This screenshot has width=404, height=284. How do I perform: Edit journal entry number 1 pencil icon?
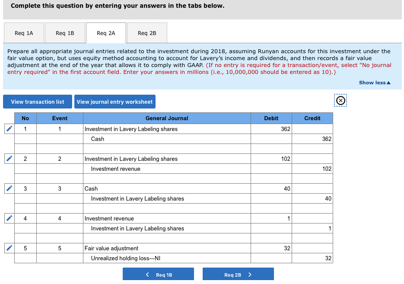(x=9, y=128)
